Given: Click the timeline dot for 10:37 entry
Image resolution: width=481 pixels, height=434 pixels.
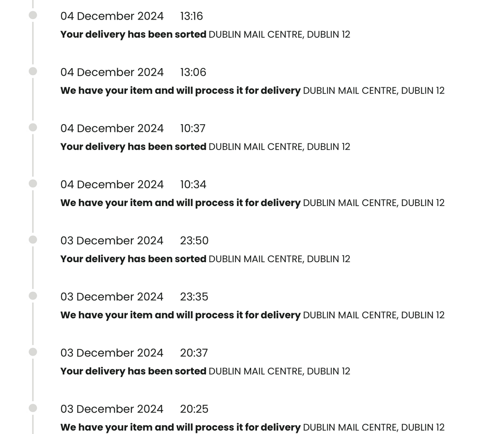Looking at the screenshot, I should [x=33, y=127].
